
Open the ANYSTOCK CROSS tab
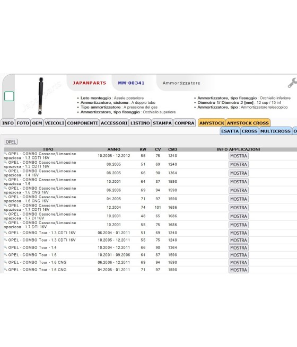pos(248,123)
